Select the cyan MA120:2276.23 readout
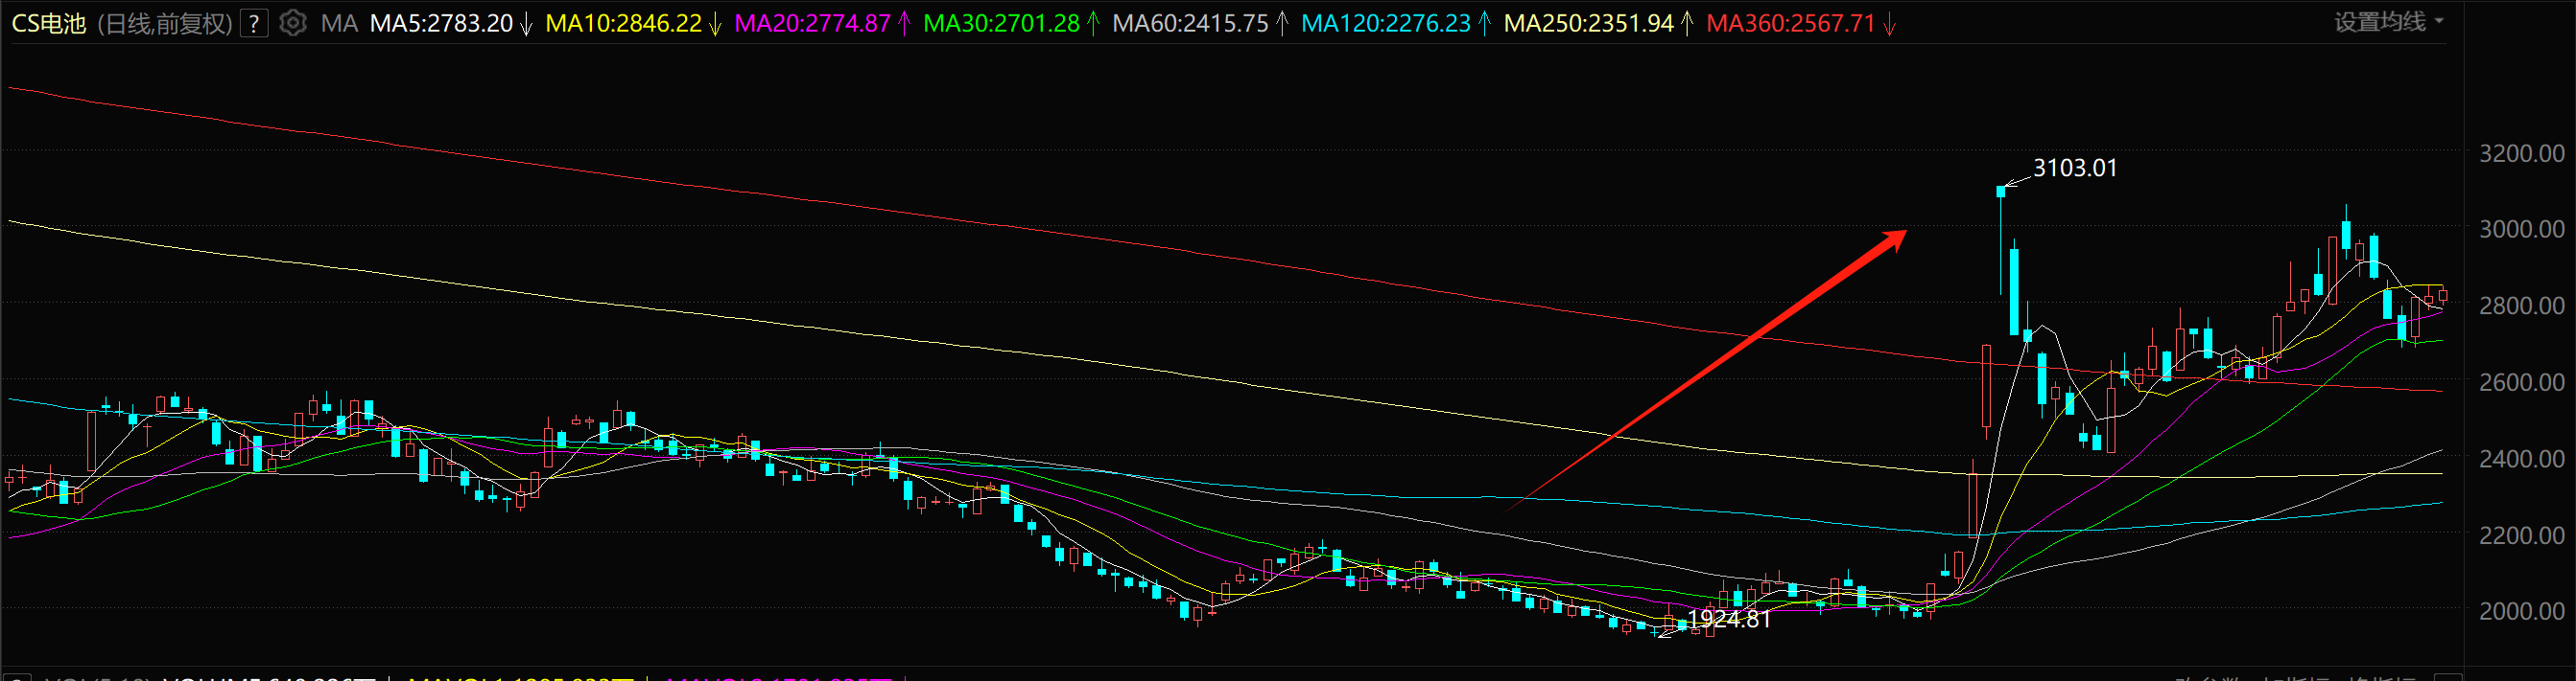This screenshot has width=2576, height=681. click(1386, 23)
